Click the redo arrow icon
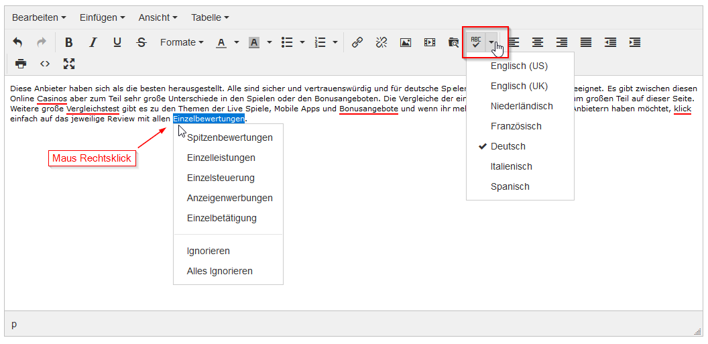The height and width of the screenshot is (344, 708). pyautogui.click(x=42, y=42)
